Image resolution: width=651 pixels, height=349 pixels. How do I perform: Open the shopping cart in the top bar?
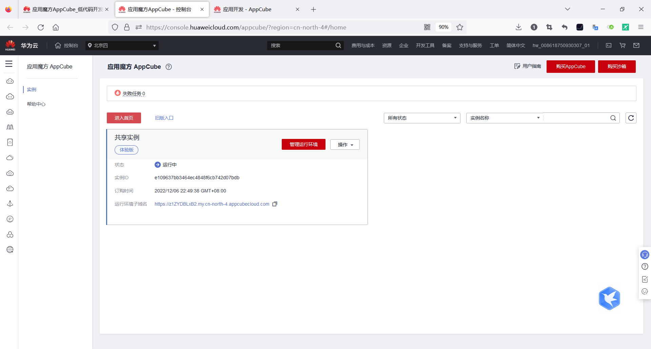[x=623, y=45]
